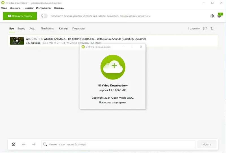The image size is (226, 153).
Task: Stop the download via thumbnail button
Action: pos(17,41)
